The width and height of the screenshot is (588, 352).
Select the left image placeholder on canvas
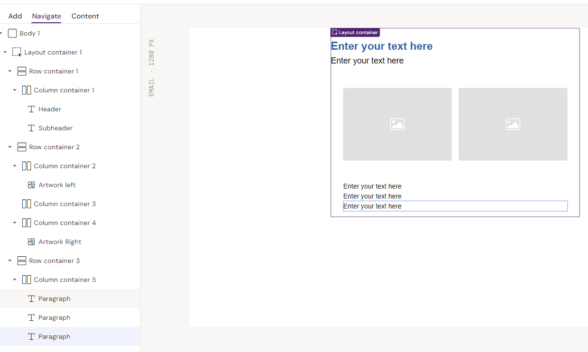[x=397, y=124]
